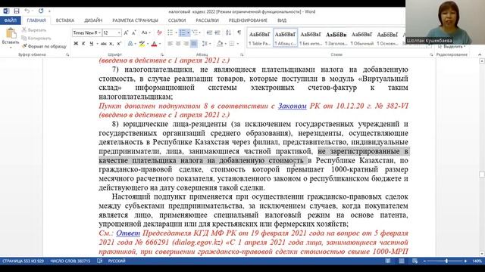Copy selection with Копировать
Image resolution: width=485 pixels, height=272 pixels.
point(36,39)
